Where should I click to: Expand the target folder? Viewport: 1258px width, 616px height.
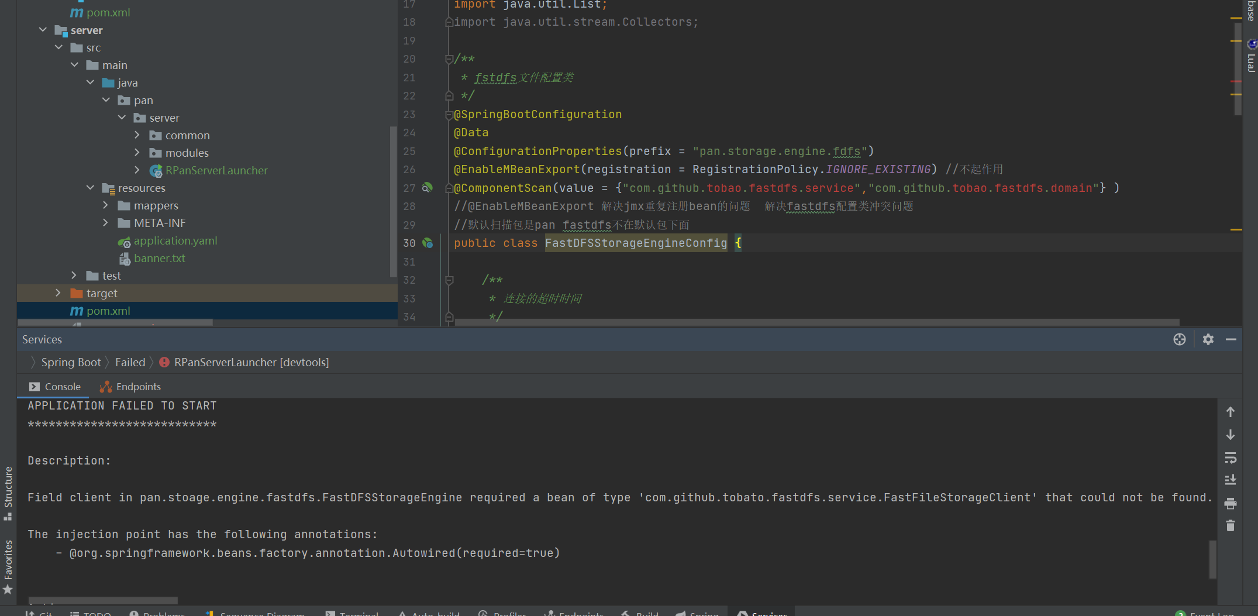58,293
